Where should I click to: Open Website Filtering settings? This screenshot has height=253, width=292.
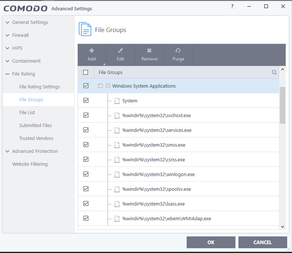coord(30,164)
